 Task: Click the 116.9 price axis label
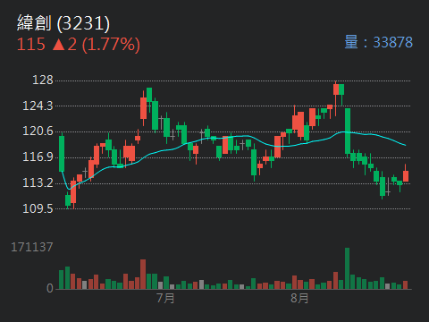(x=38, y=157)
